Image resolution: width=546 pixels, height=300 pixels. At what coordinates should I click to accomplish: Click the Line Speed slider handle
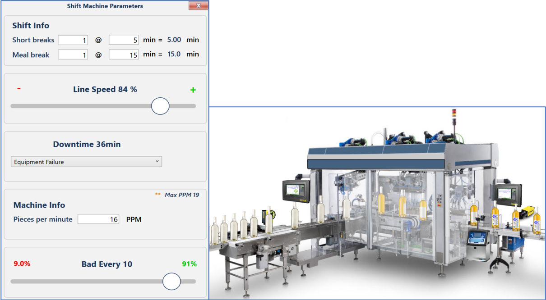tap(160, 106)
